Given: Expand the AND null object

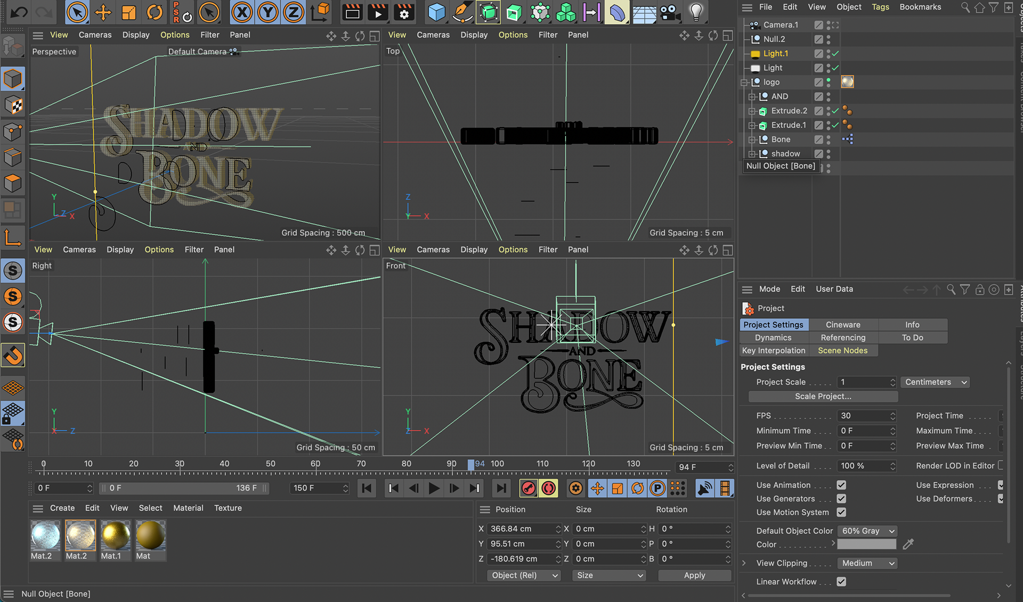Looking at the screenshot, I should 752,97.
